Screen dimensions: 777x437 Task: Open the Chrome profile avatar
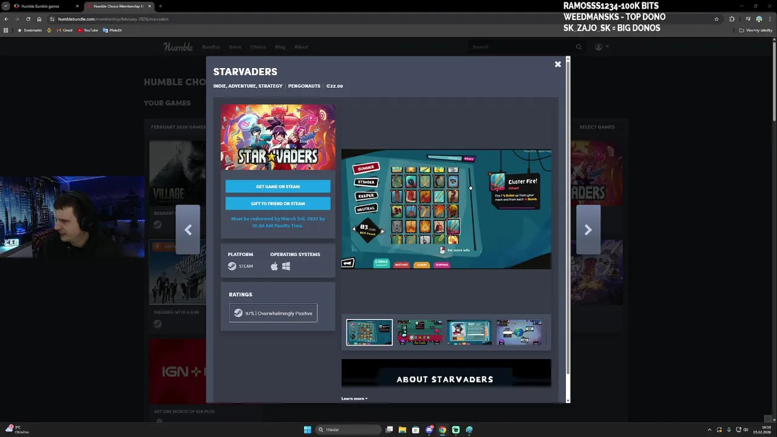(759, 19)
